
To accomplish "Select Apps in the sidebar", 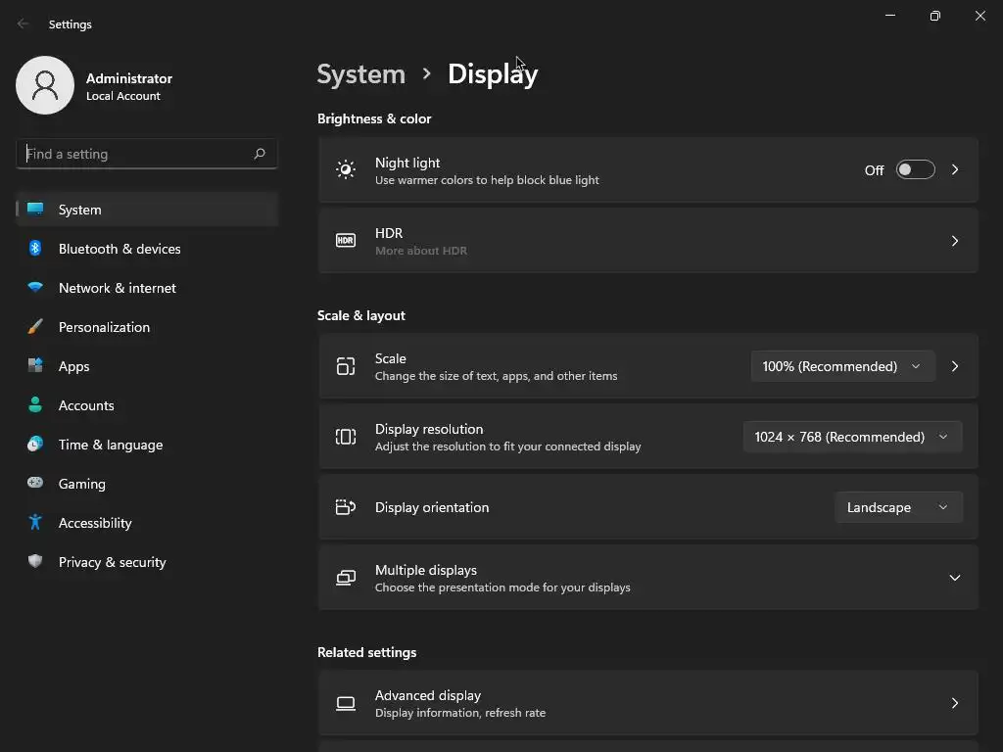I will [x=74, y=366].
